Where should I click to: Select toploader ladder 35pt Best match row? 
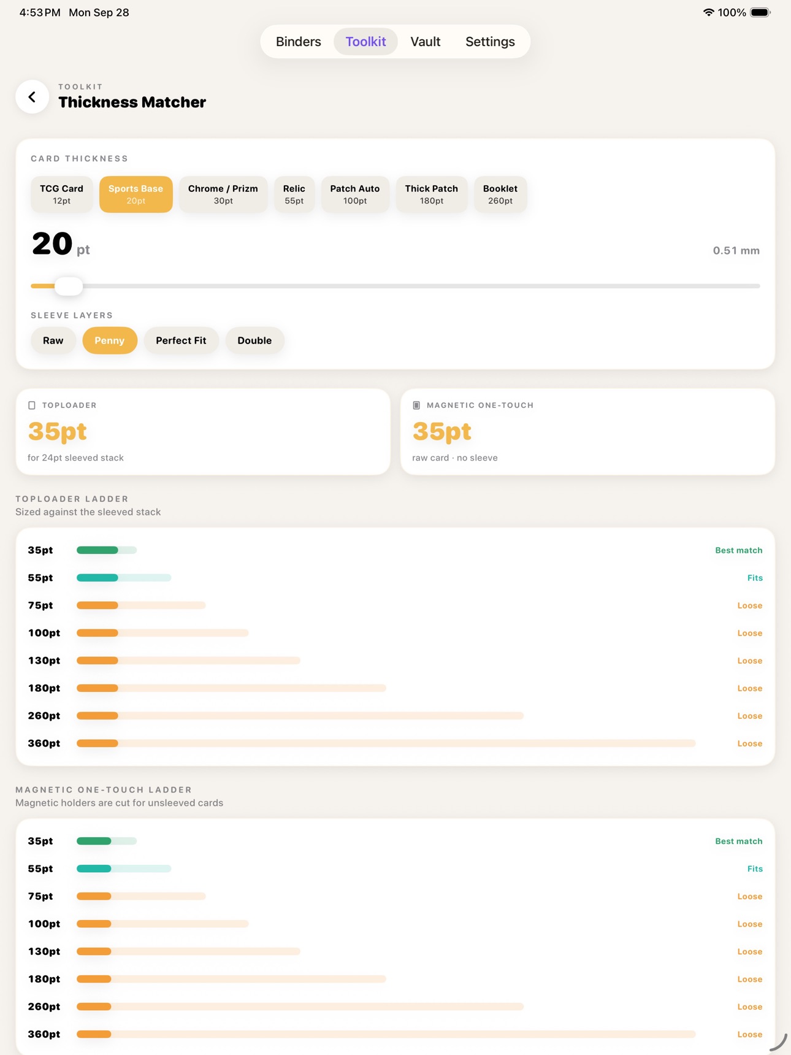pos(395,550)
